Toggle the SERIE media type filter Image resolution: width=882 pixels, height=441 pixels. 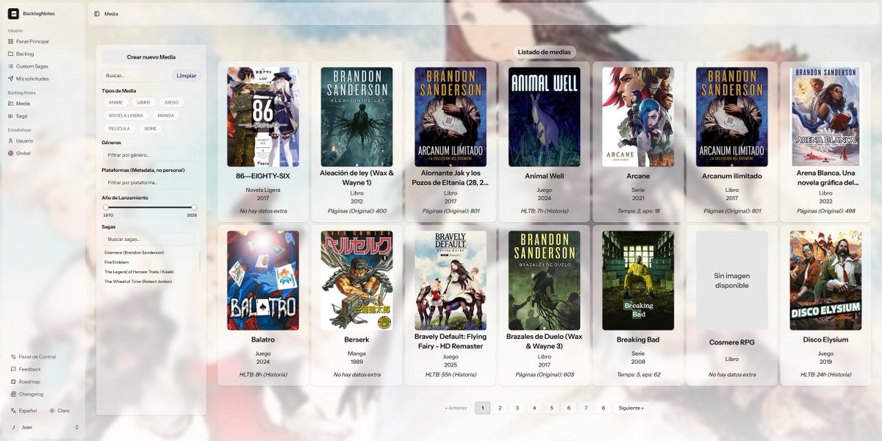150,129
